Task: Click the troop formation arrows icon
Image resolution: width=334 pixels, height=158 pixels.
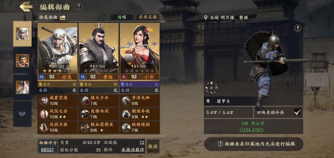Action: (212, 88)
